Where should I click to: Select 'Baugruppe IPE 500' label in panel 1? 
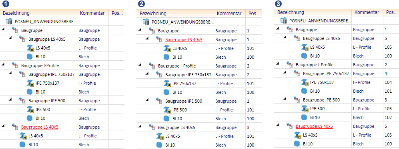coord(47,101)
